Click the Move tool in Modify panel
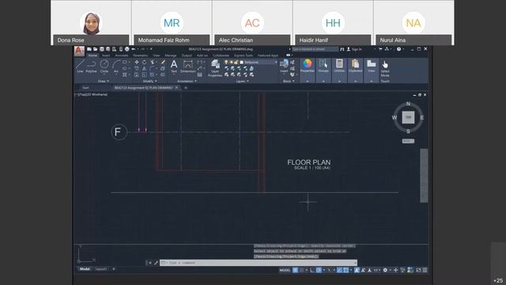 click(137, 62)
